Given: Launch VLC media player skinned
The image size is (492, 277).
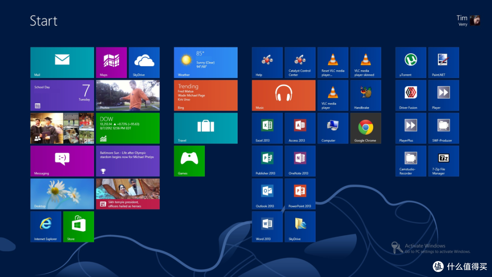Looking at the screenshot, I should point(365,62).
